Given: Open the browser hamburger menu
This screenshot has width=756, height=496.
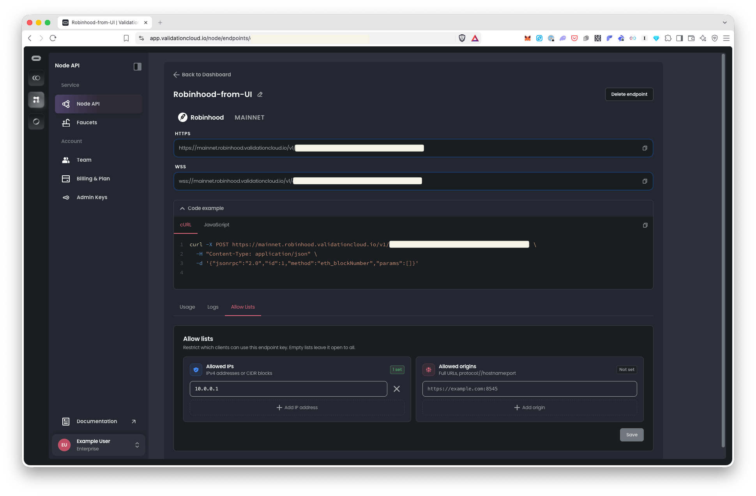Looking at the screenshot, I should [726, 38].
